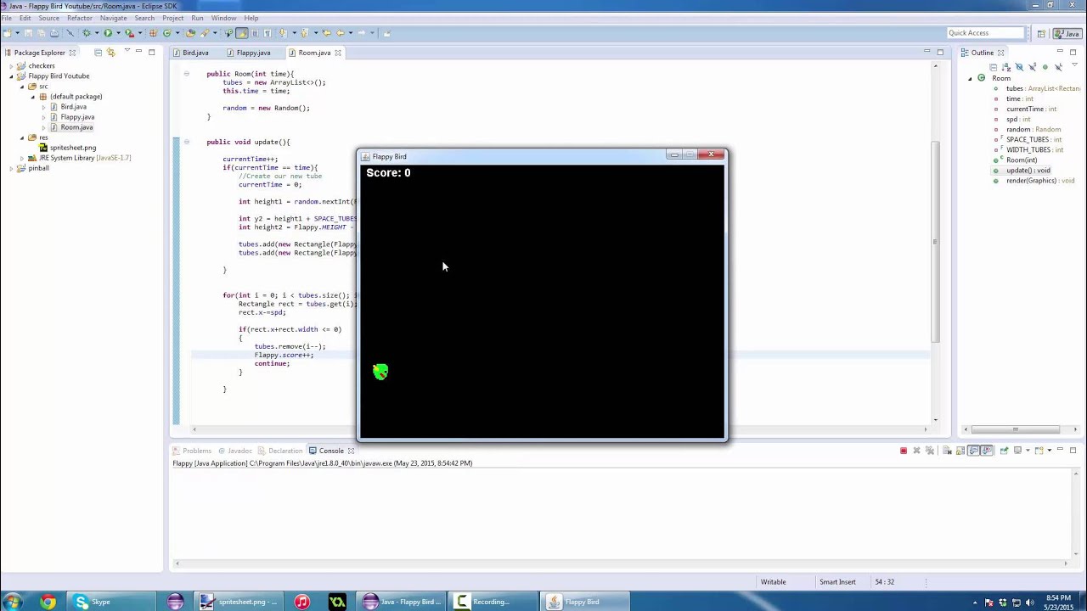Click the collapse marker beside public void update()
Viewport: 1087px width, 611px height.
point(186,142)
